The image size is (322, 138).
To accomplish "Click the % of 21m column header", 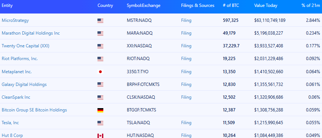I will click(311, 5).
